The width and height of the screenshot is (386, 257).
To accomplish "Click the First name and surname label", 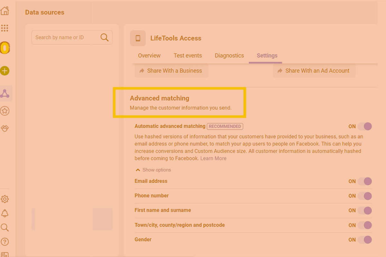I will click(x=163, y=210).
